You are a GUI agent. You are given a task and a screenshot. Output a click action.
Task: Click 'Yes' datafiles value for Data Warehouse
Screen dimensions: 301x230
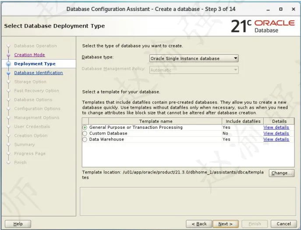click(x=227, y=139)
